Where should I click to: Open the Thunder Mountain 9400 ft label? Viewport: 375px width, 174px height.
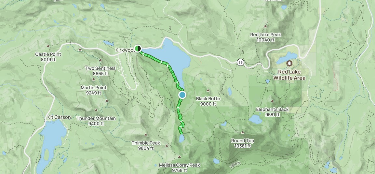pyautogui.click(x=96, y=121)
